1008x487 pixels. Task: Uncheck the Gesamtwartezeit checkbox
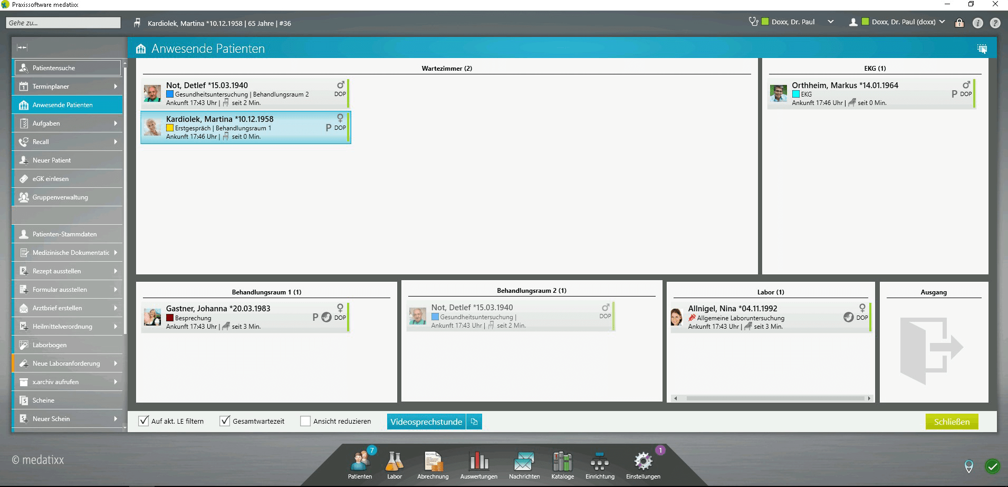[225, 421]
